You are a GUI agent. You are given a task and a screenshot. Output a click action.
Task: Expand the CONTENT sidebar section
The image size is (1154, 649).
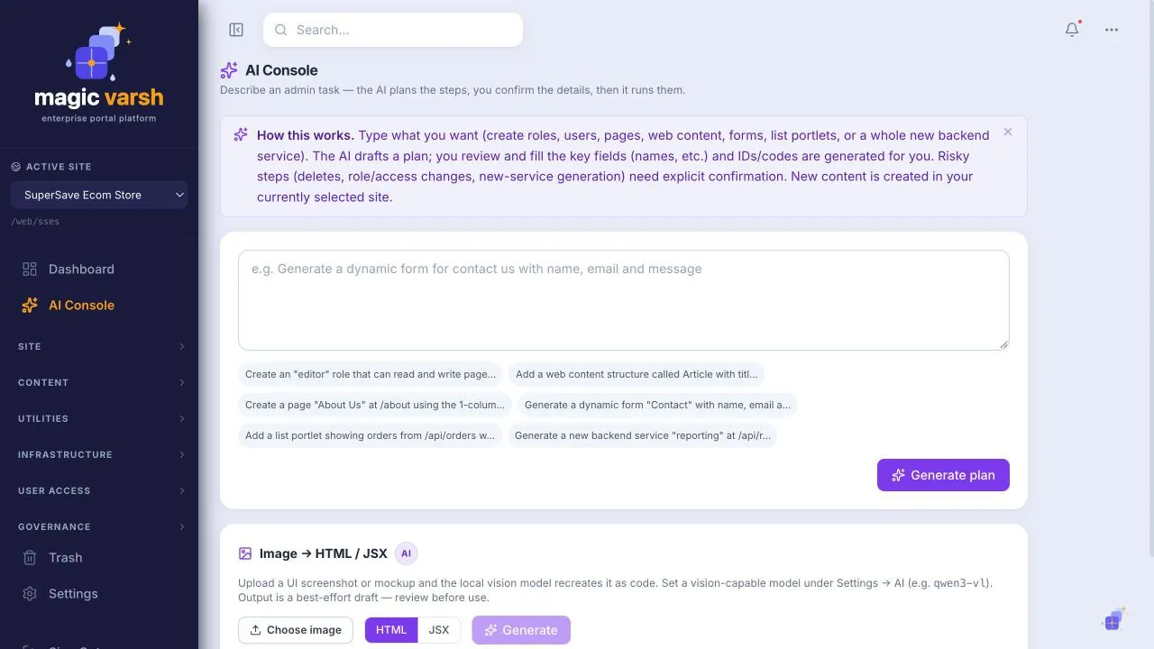(99, 382)
